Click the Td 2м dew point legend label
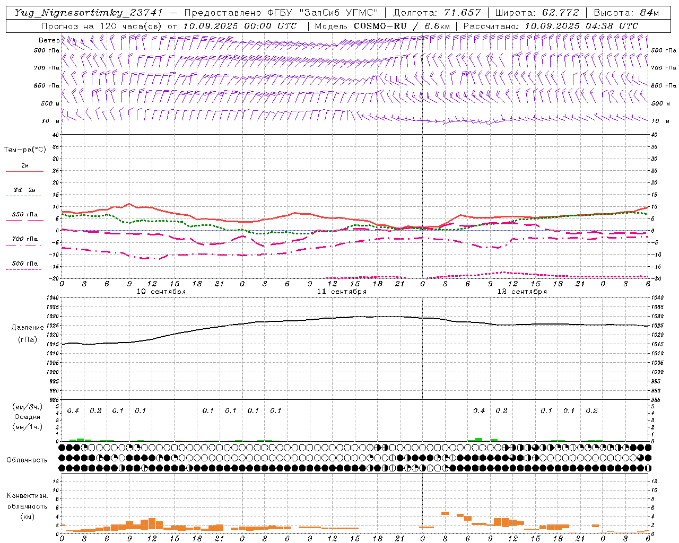679x543 pixels. click(x=24, y=190)
